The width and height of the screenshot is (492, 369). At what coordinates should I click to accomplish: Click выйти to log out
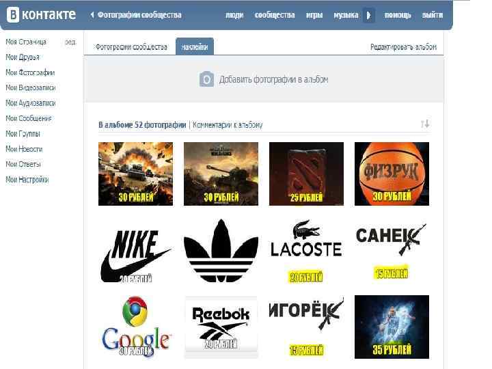coord(433,15)
